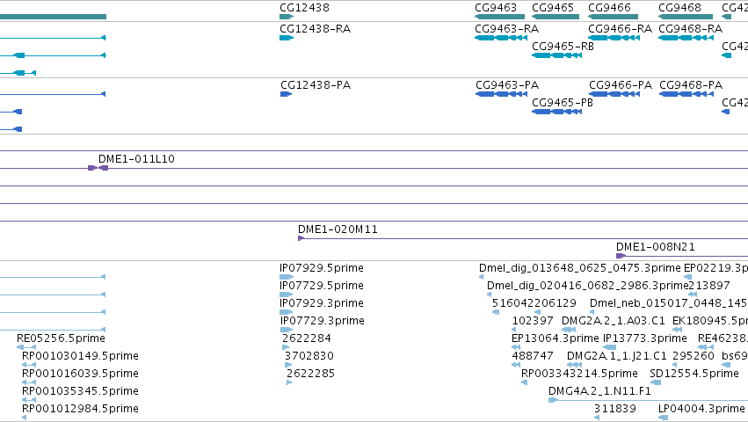Viewport: 748px width, 422px height.
Task: Click the CG9463-RA transcript
Action: click(501, 38)
